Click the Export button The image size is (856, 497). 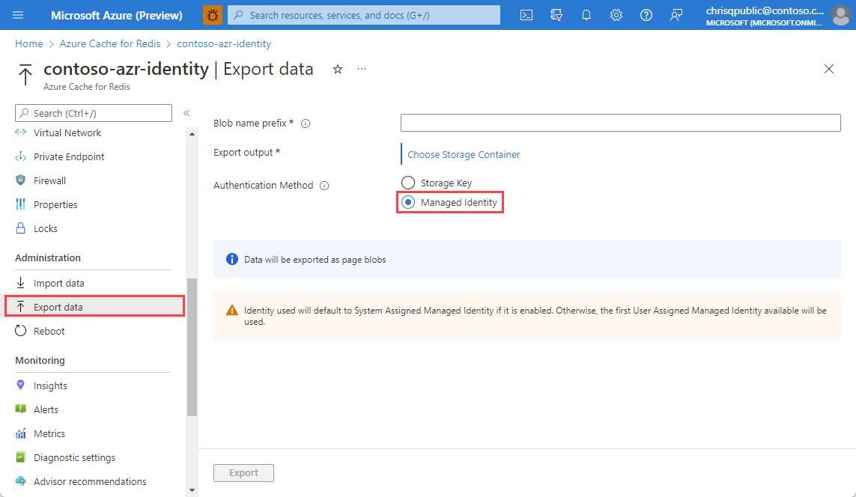click(x=243, y=473)
